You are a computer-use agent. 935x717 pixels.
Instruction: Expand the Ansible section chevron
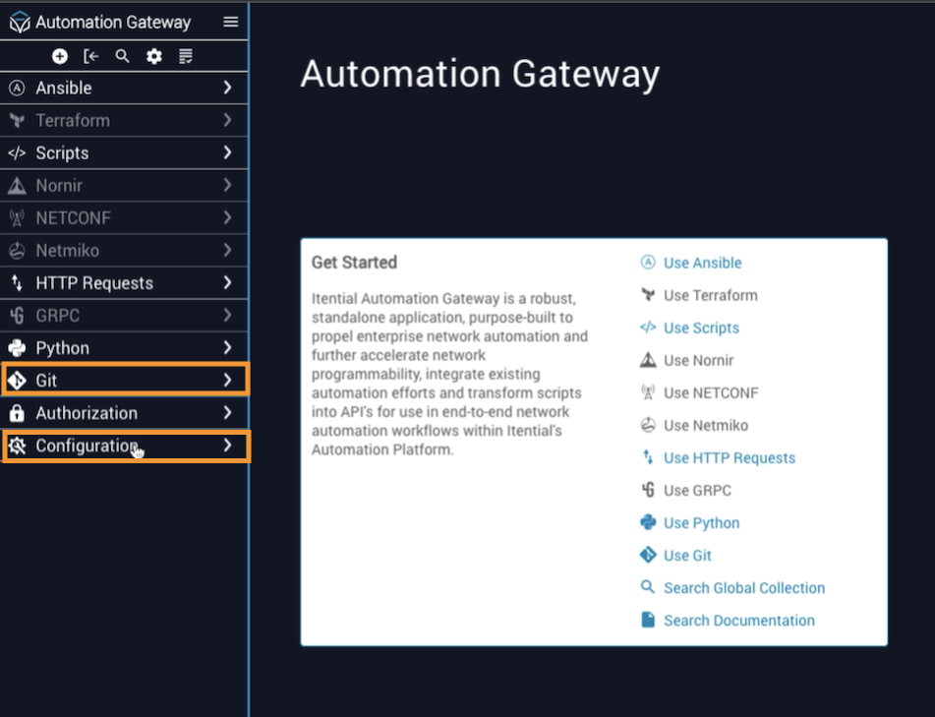pos(227,88)
